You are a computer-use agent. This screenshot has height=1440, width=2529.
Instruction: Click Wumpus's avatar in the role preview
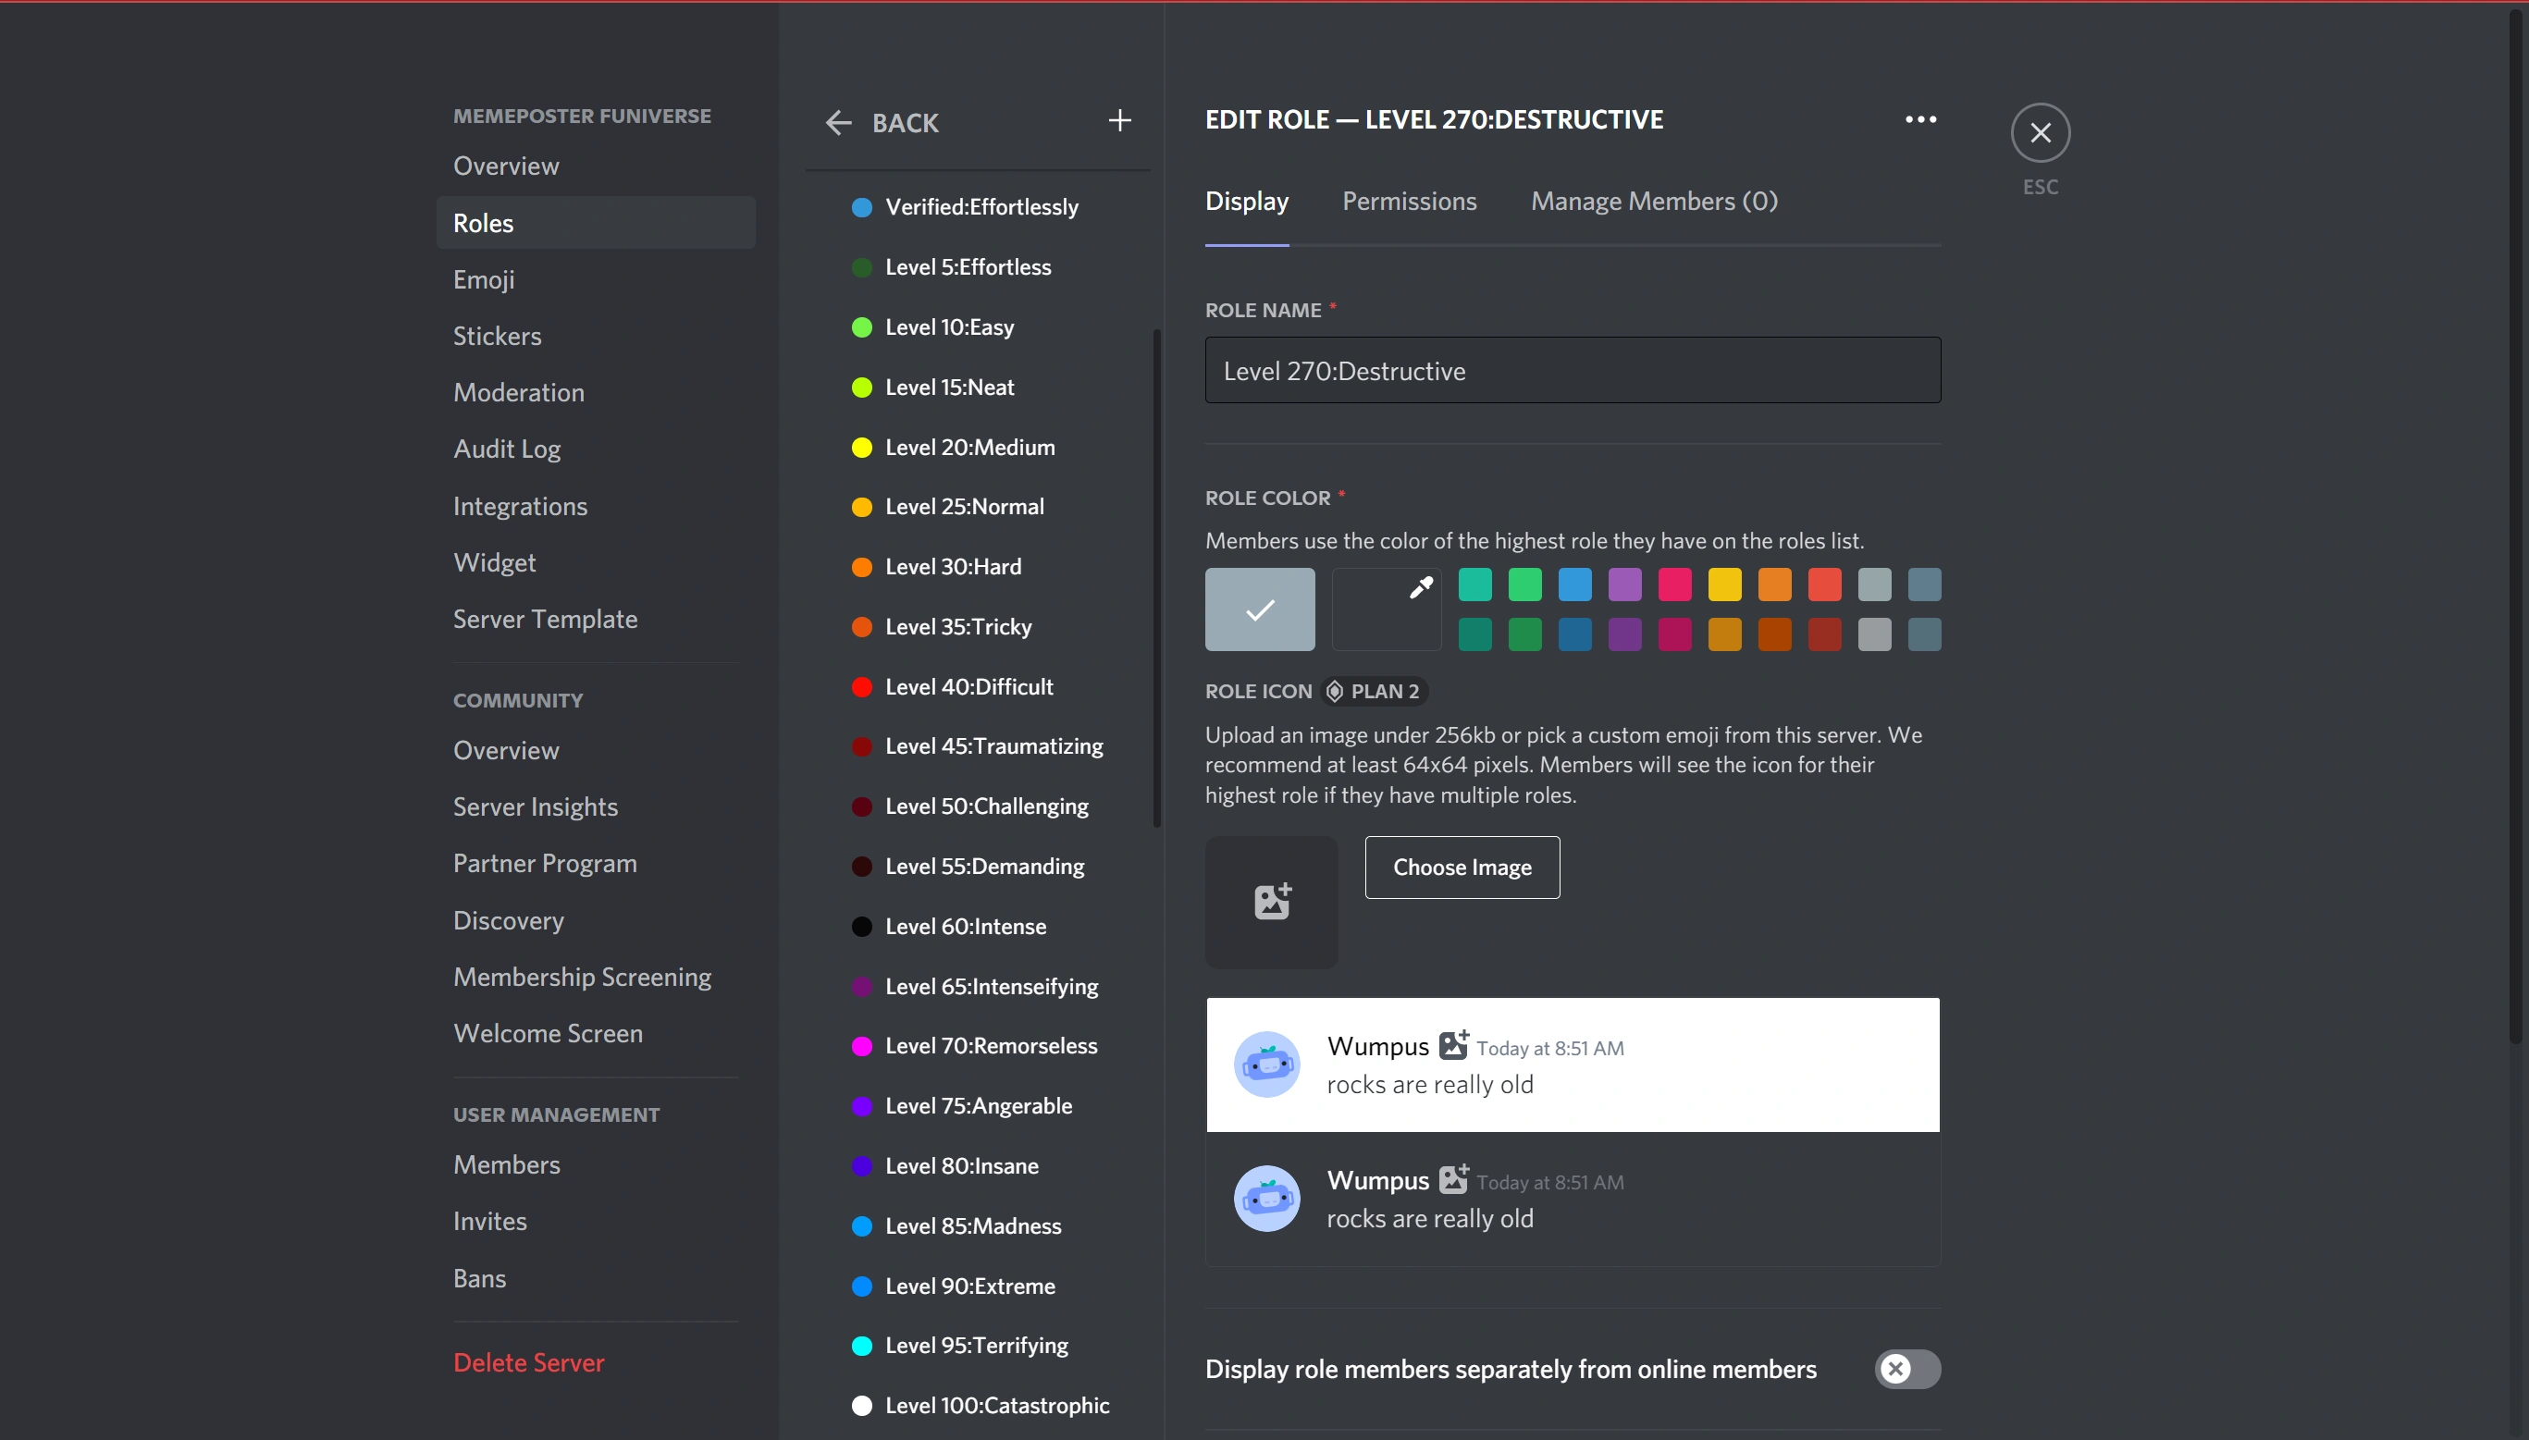point(1267,1065)
